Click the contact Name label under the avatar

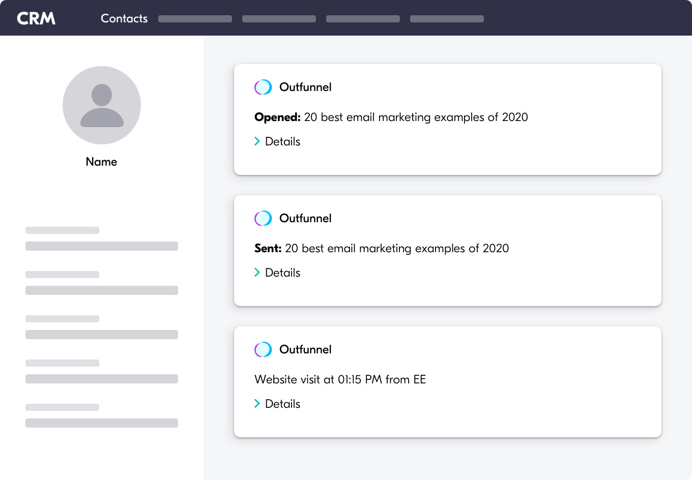(x=101, y=162)
